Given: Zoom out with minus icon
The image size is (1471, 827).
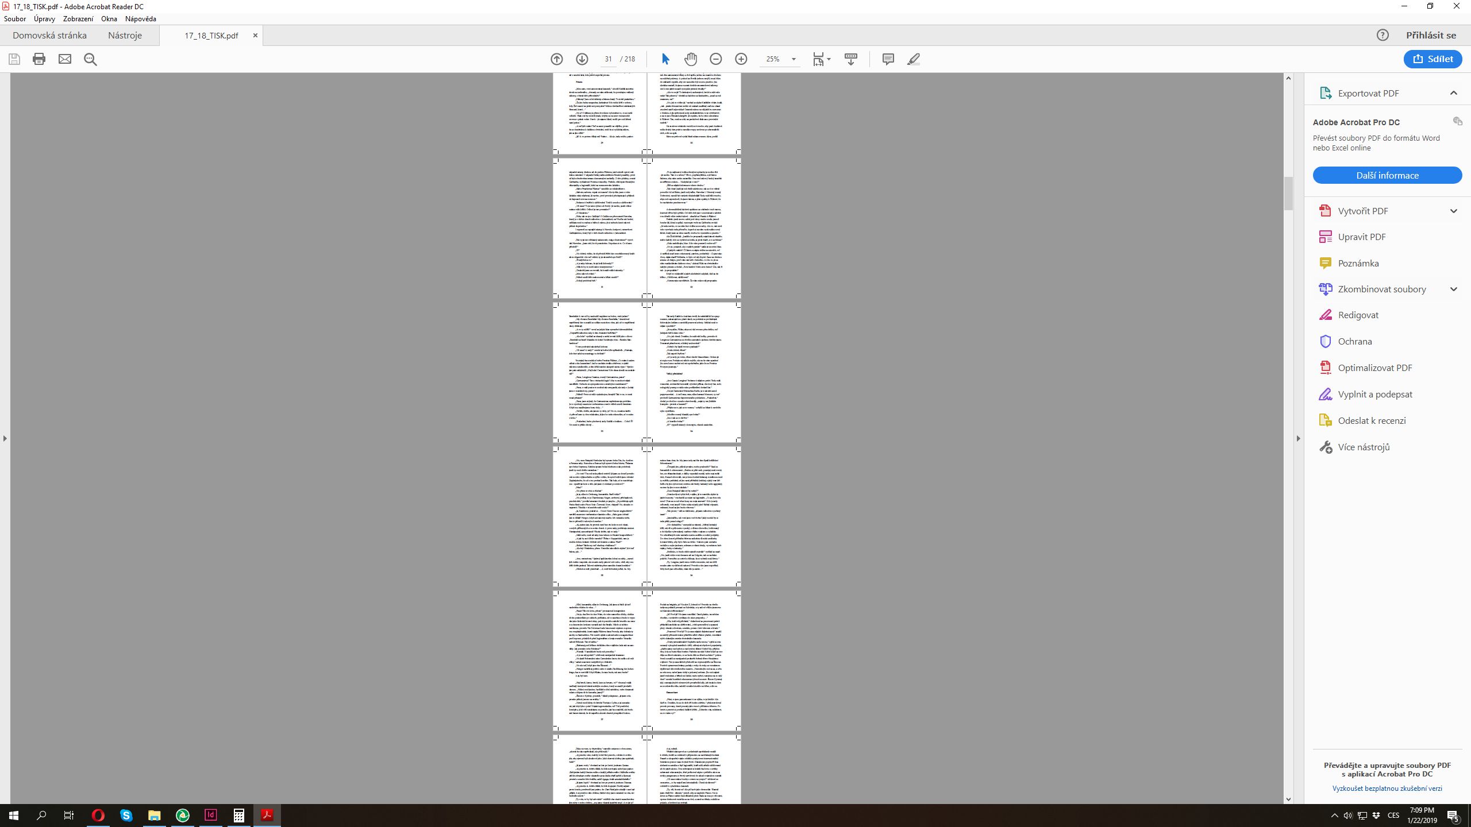Looking at the screenshot, I should click(x=716, y=59).
